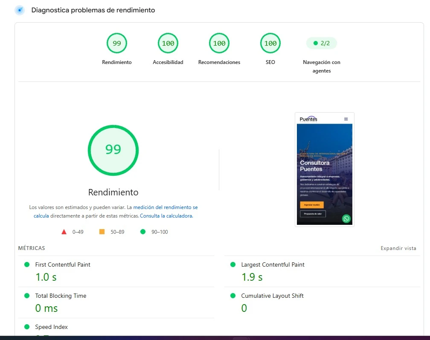
Task: Click the green dot beside Cumulative Layout Shift
Action: pyautogui.click(x=233, y=296)
